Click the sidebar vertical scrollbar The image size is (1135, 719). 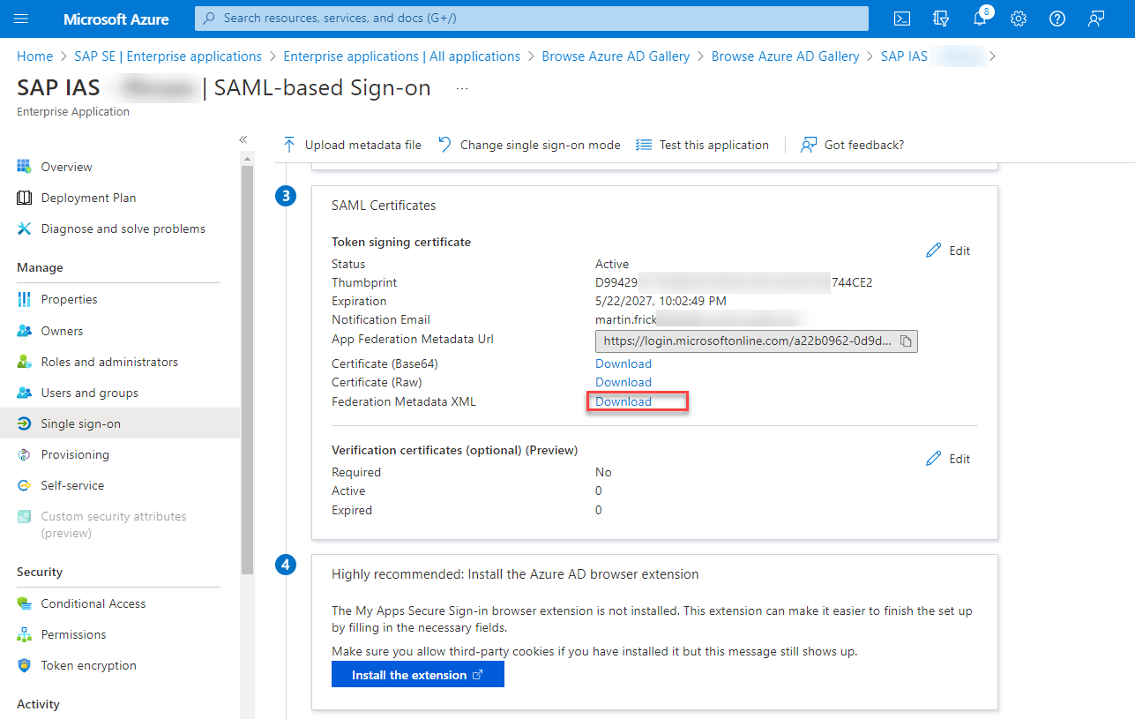[x=247, y=371]
